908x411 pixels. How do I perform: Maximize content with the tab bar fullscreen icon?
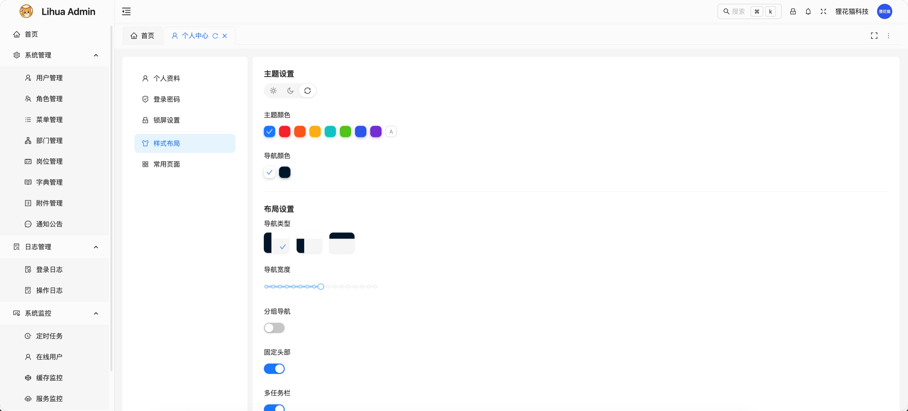pos(874,35)
